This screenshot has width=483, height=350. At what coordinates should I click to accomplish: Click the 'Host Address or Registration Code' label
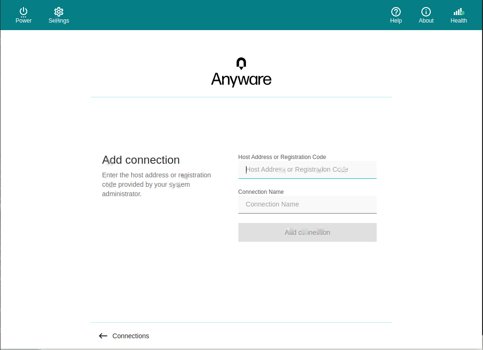(x=282, y=157)
